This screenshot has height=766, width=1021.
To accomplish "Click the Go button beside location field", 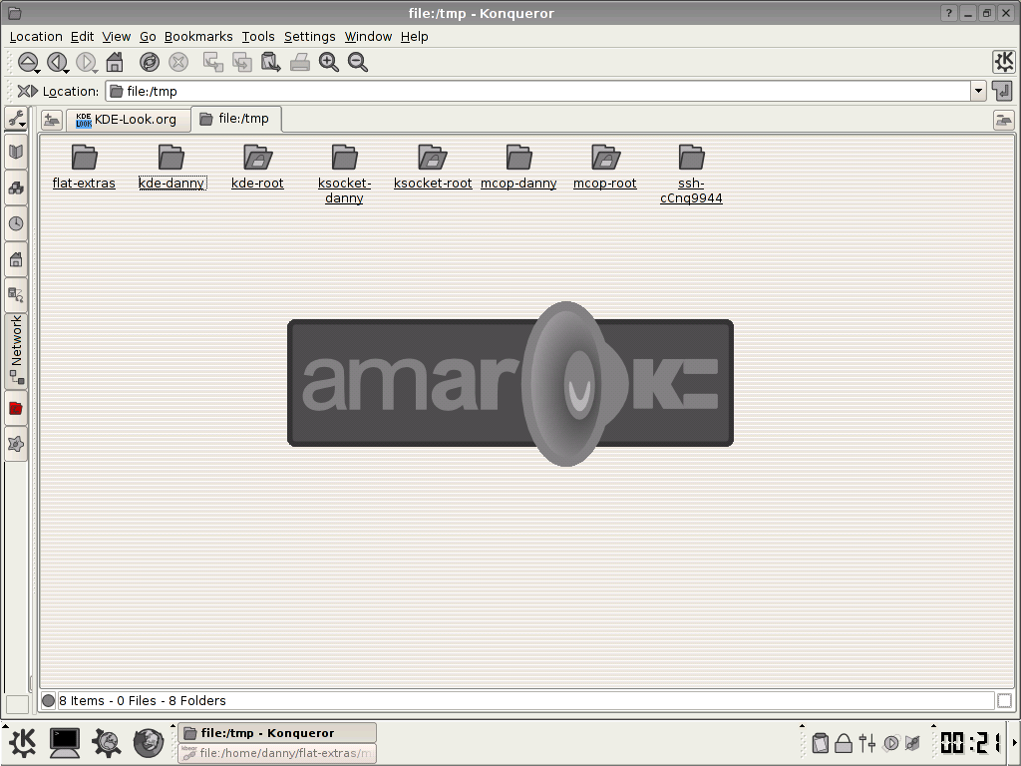I will point(1003,91).
